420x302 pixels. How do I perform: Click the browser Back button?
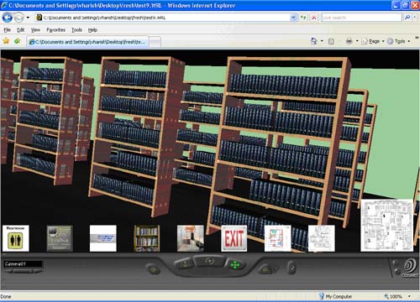(8, 18)
